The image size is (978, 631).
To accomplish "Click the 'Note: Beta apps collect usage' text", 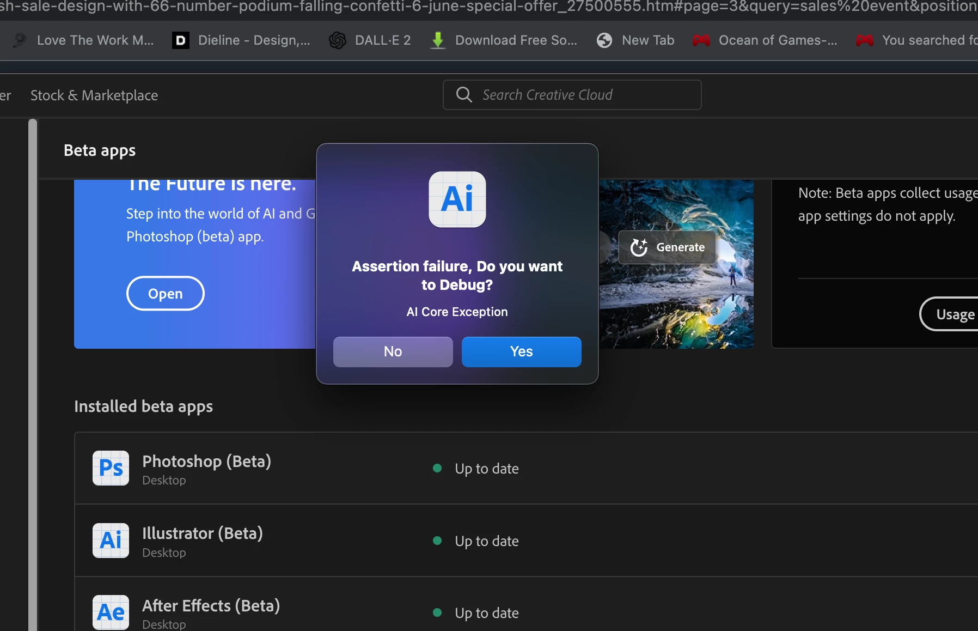I will [x=888, y=193].
